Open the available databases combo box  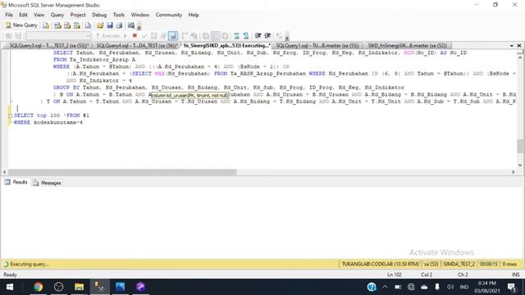pos(58,36)
